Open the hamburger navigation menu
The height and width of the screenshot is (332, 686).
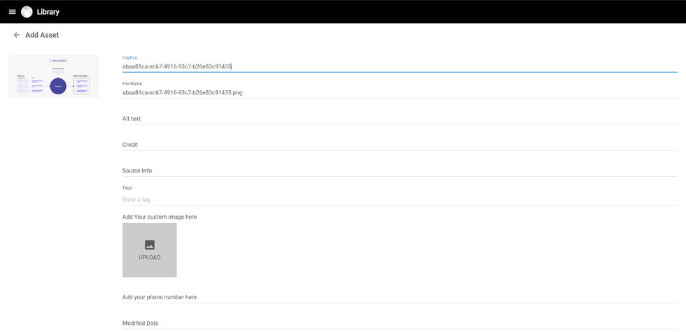pyautogui.click(x=12, y=12)
